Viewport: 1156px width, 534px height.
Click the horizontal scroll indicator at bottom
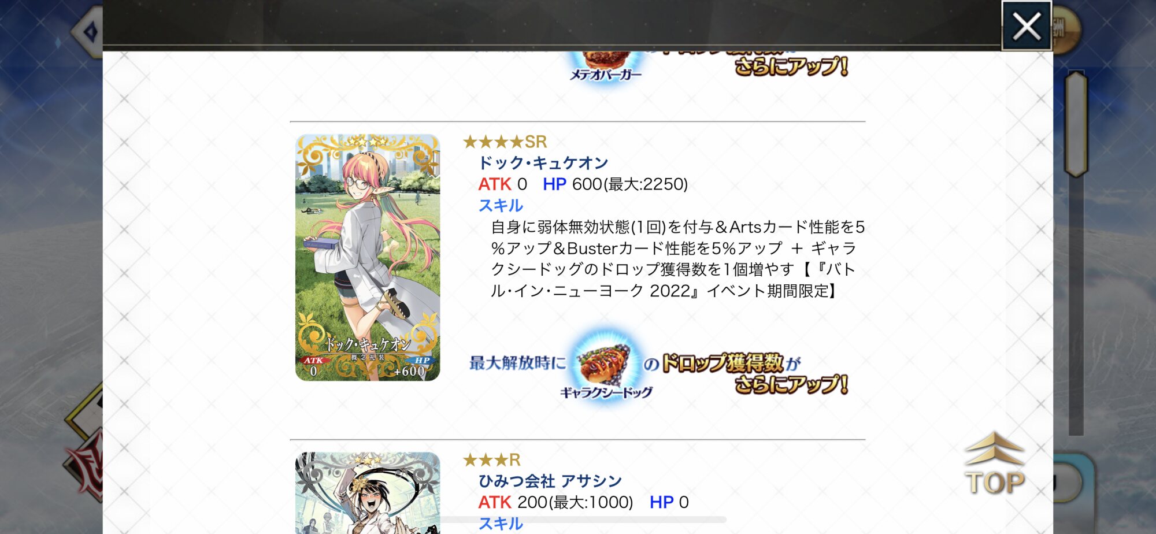583,520
